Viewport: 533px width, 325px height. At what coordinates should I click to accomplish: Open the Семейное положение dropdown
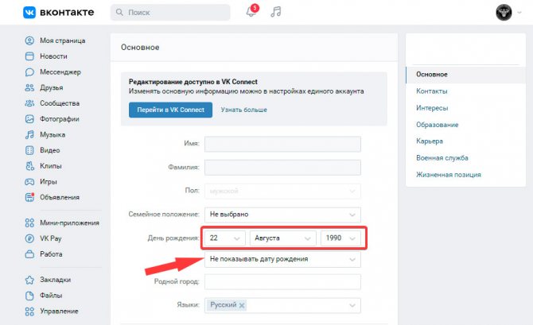coord(282,215)
